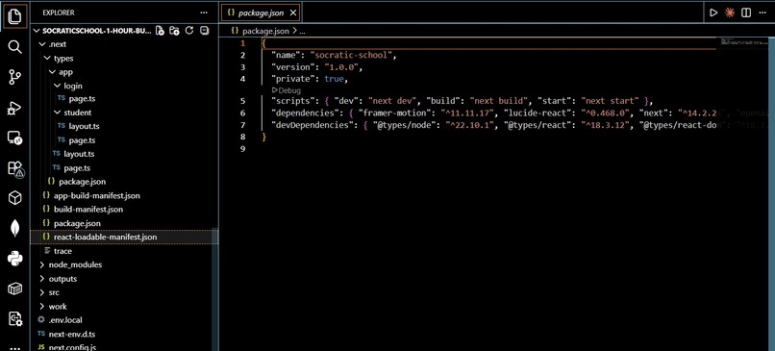
Task: Open the orange Claude starburst icon
Action: pyautogui.click(x=730, y=13)
